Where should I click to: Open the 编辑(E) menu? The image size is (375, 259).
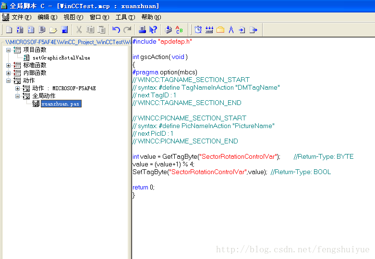pyautogui.click(x=48, y=17)
